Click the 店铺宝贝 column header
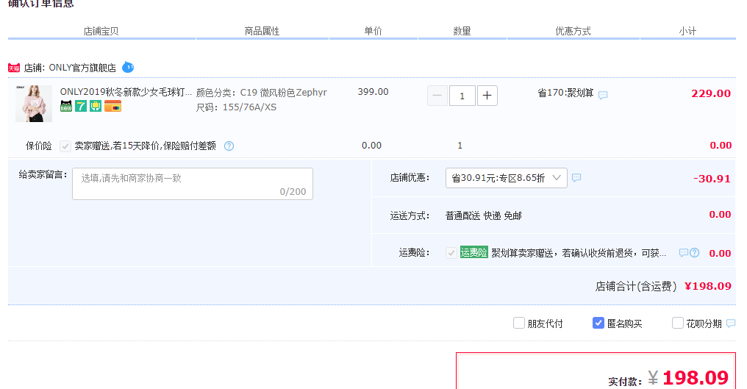747x389 pixels. coord(101,32)
